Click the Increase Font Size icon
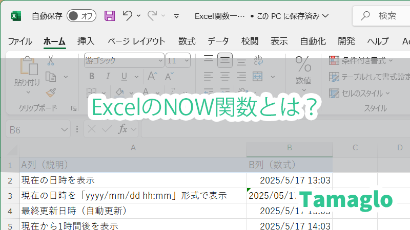Viewport: 410px width, 230px height. click(x=152, y=77)
